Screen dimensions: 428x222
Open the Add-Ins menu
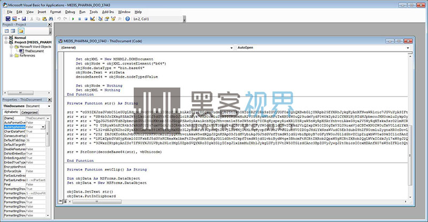[108, 12]
